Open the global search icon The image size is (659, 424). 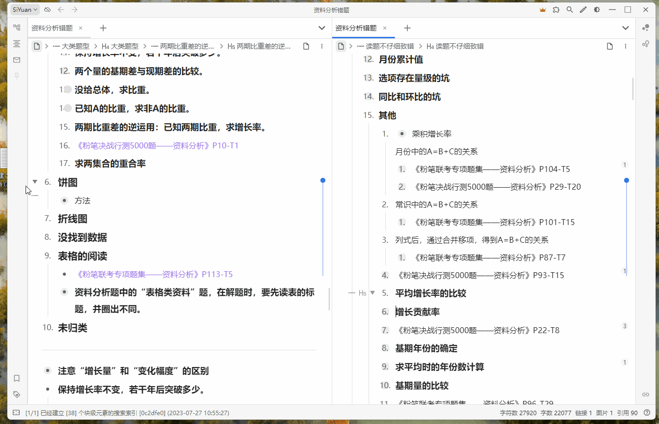pyautogui.click(x=570, y=9)
